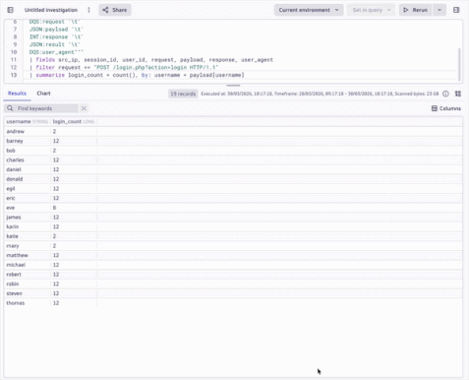Select the andrew username cell
The width and height of the screenshot is (469, 380).
28,132
